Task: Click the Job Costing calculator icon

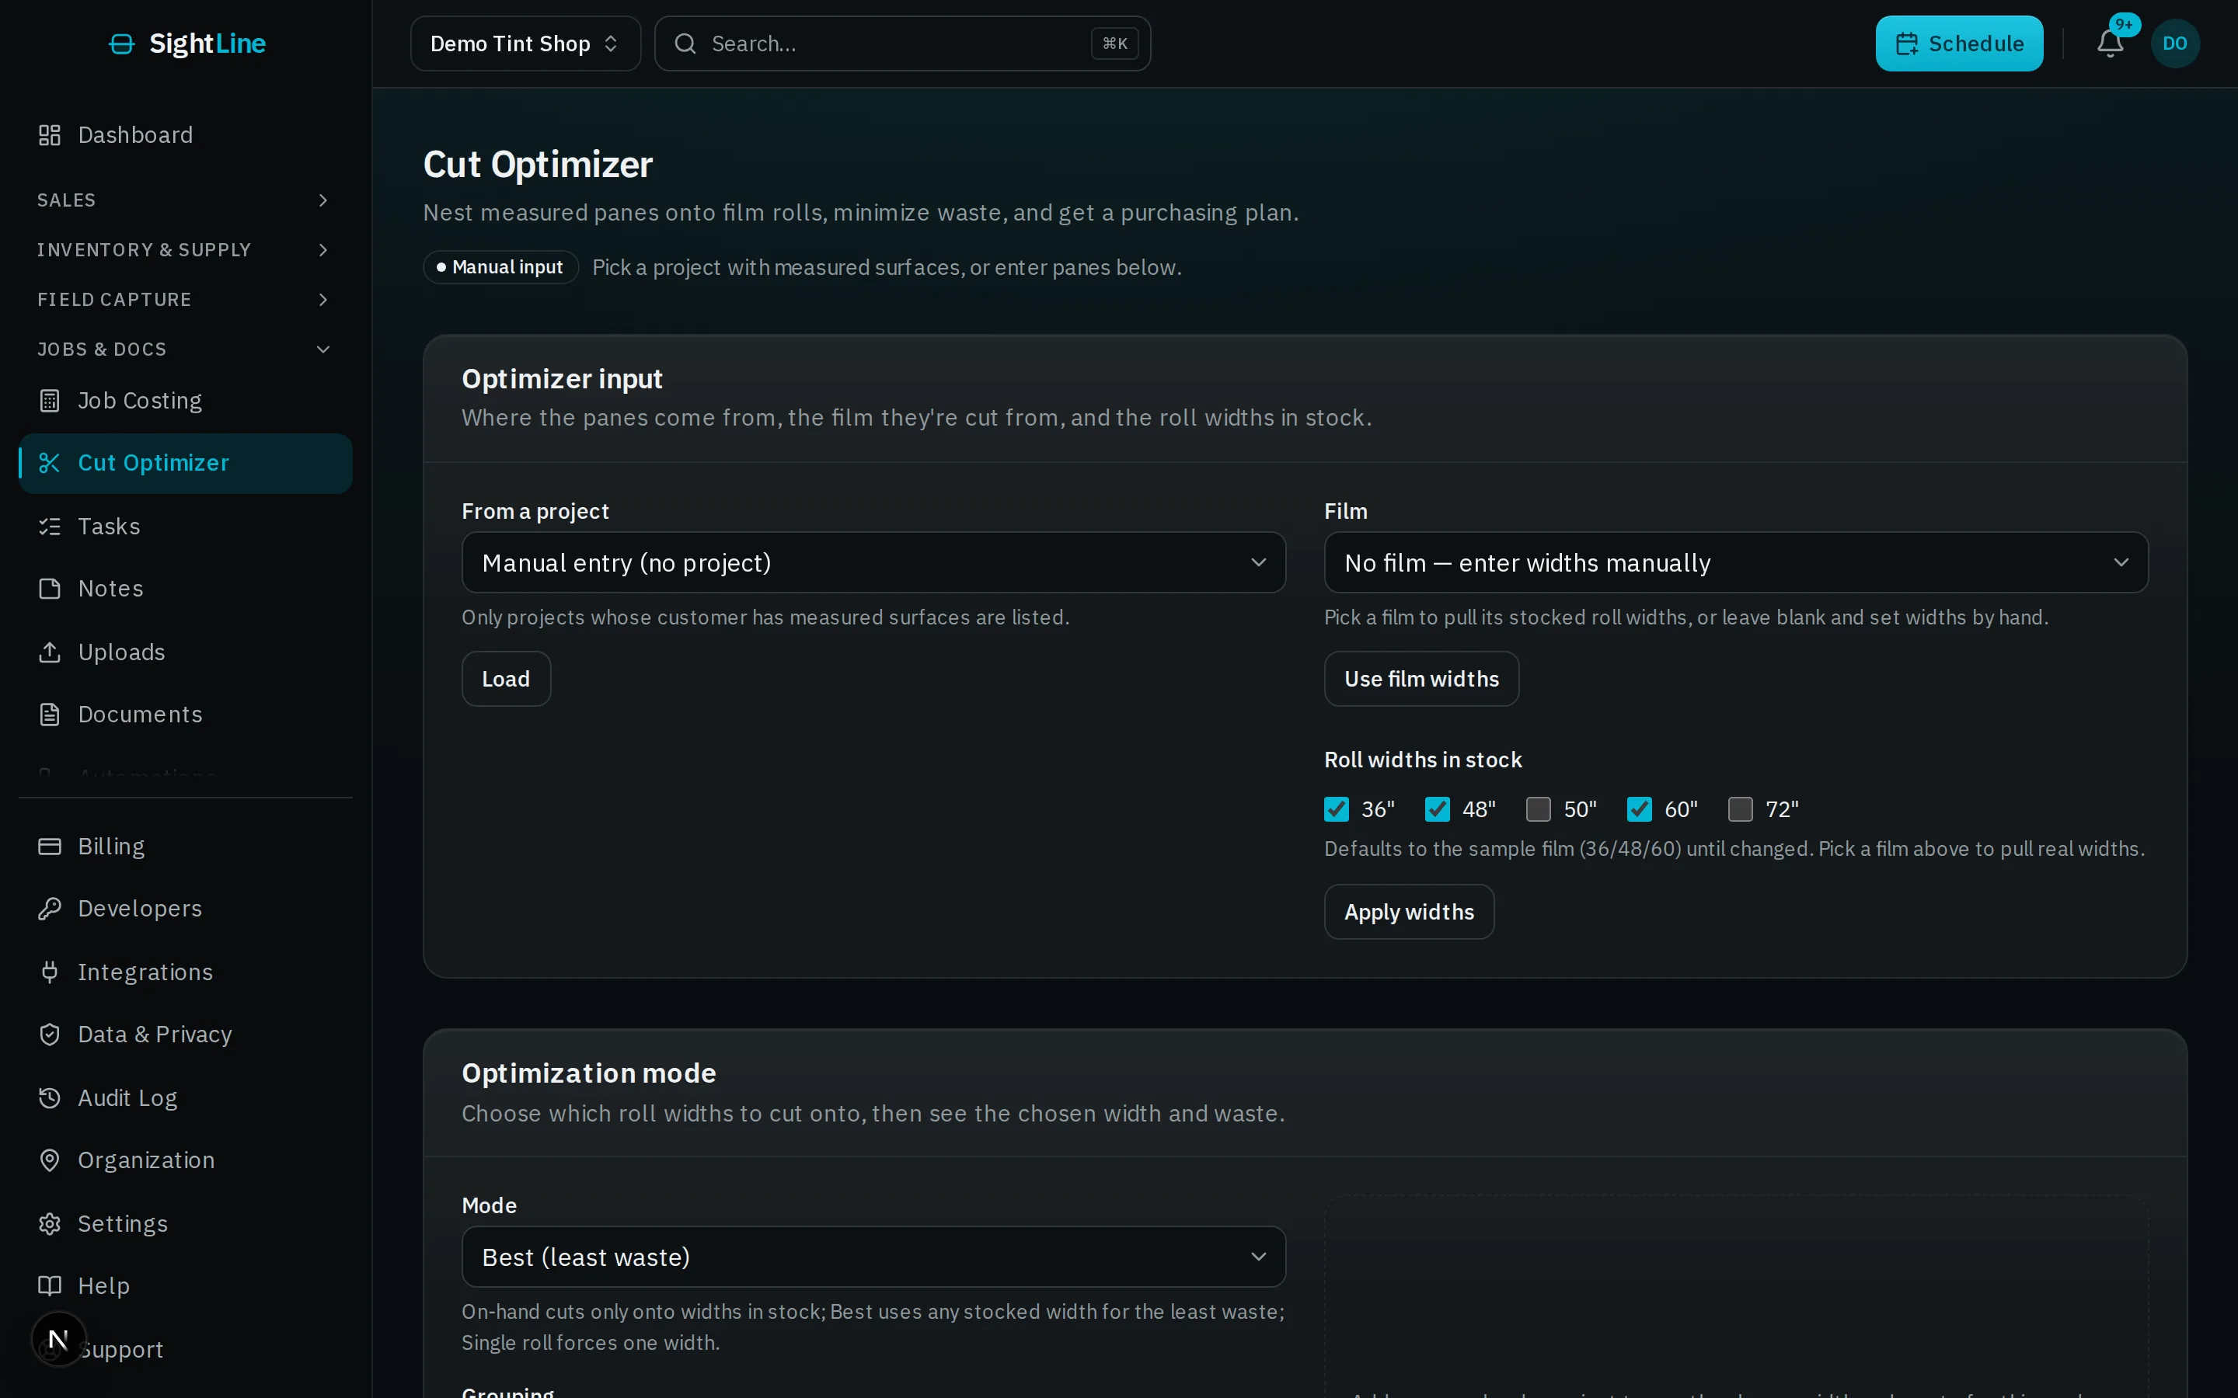Action: 50,400
